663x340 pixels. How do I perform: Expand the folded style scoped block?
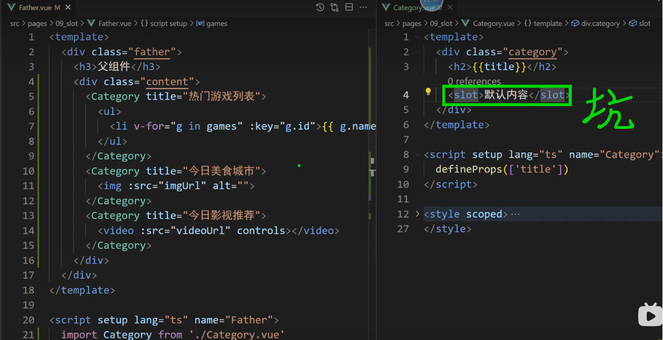pos(417,214)
